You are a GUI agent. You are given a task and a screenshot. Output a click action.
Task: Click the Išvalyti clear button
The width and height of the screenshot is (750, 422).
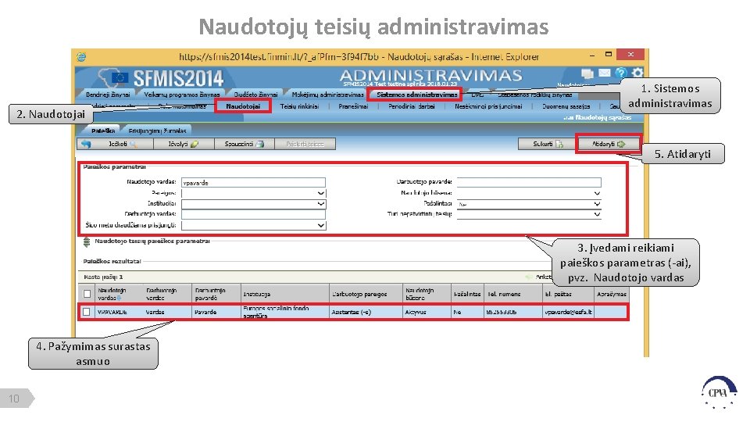click(x=184, y=144)
